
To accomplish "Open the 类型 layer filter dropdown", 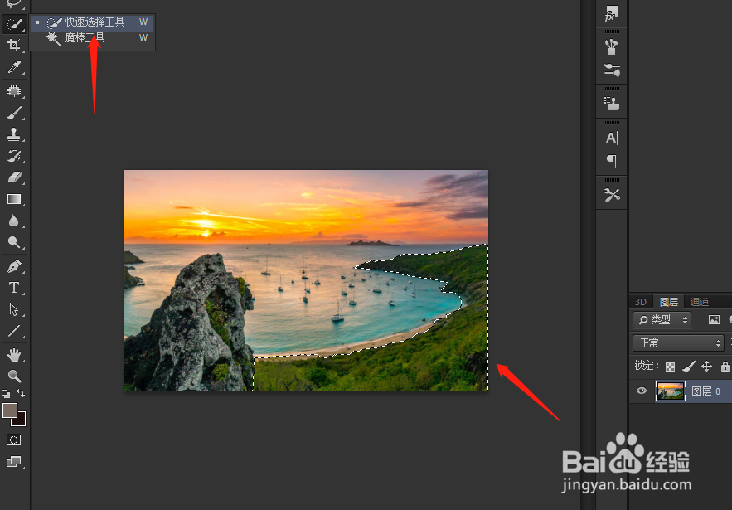I will (662, 319).
